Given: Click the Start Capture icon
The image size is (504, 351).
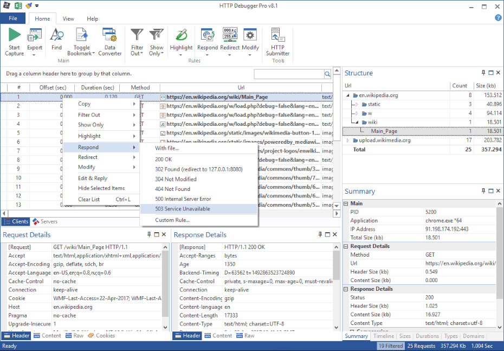Looking at the screenshot, I should click(15, 35).
